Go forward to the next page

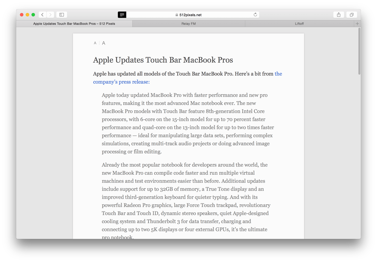pos(50,15)
